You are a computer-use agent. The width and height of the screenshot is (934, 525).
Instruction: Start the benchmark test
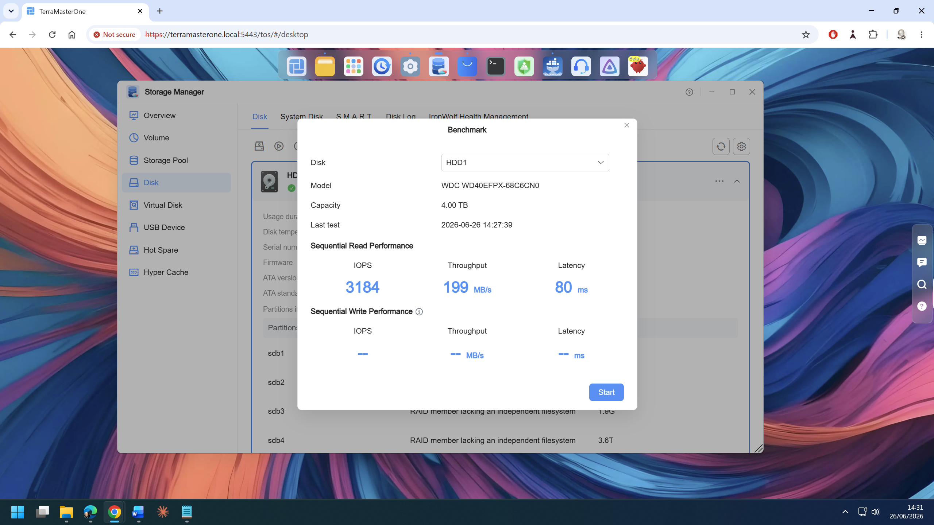pos(606,392)
